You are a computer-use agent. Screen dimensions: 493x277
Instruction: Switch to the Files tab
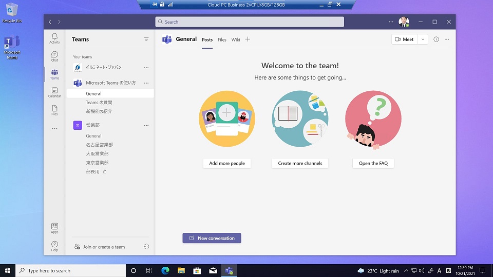[x=222, y=39]
